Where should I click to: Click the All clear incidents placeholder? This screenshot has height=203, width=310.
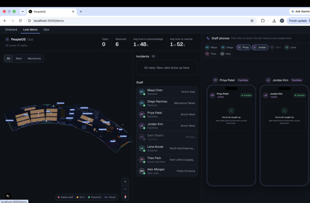coord(167,68)
